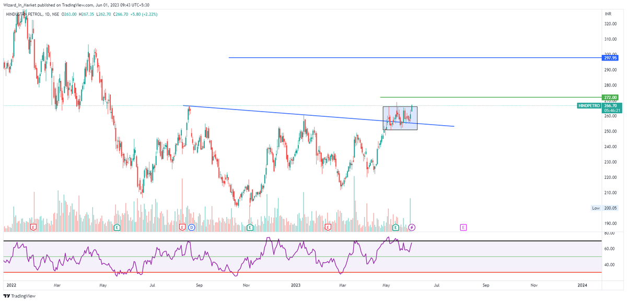This screenshot has width=627, height=302.
Task: Click the red earnings marker near February 2023
Action: [328, 227]
